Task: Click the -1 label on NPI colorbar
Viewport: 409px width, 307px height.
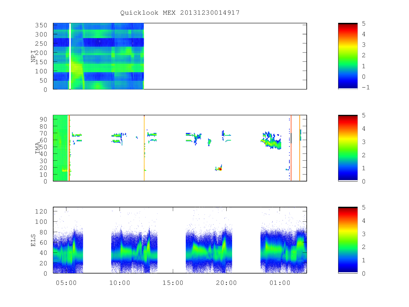Action: (366, 87)
